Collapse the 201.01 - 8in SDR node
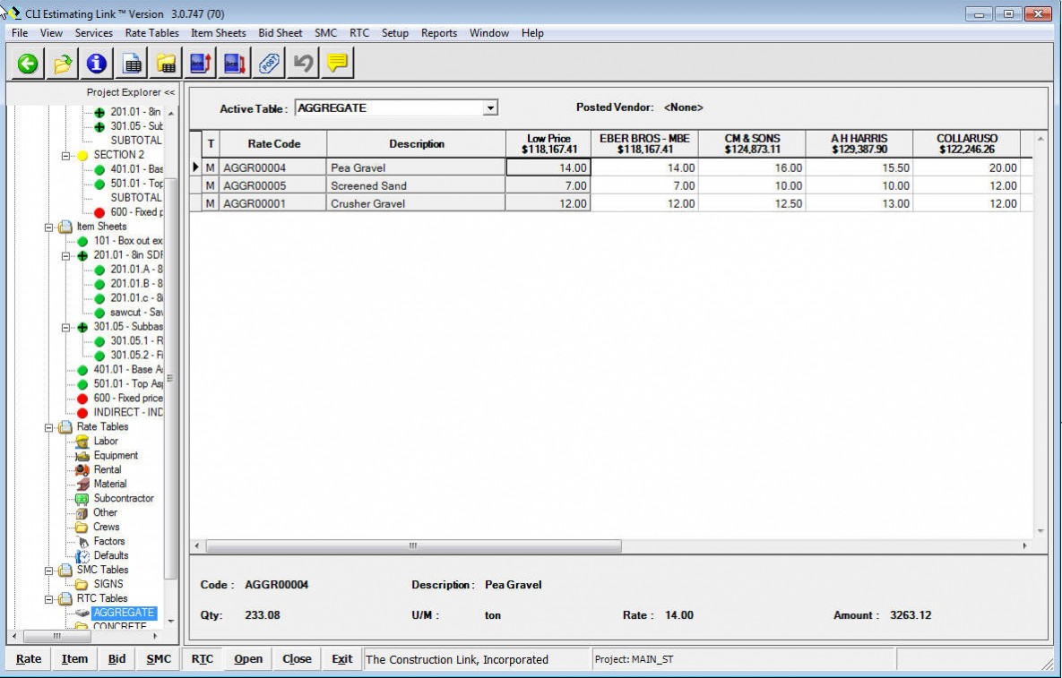The width and height of the screenshot is (1062, 678). click(65, 255)
